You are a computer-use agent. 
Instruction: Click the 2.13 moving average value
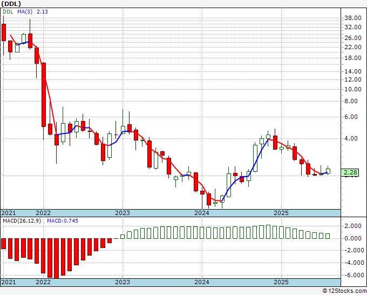42,11
